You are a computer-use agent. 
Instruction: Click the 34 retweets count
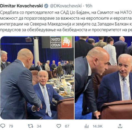[x=39, y=126]
